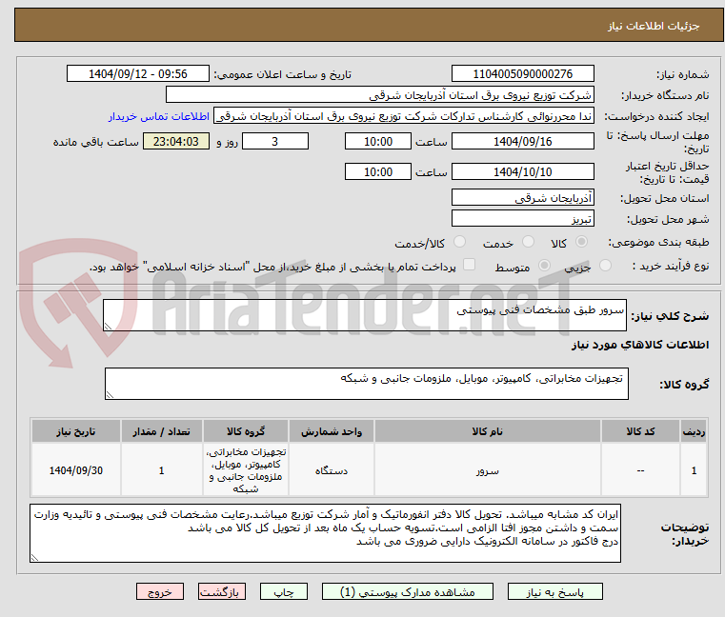Click the resize handle of توضیحات خریدار textarea
The height and width of the screenshot is (617, 725).
(34, 558)
